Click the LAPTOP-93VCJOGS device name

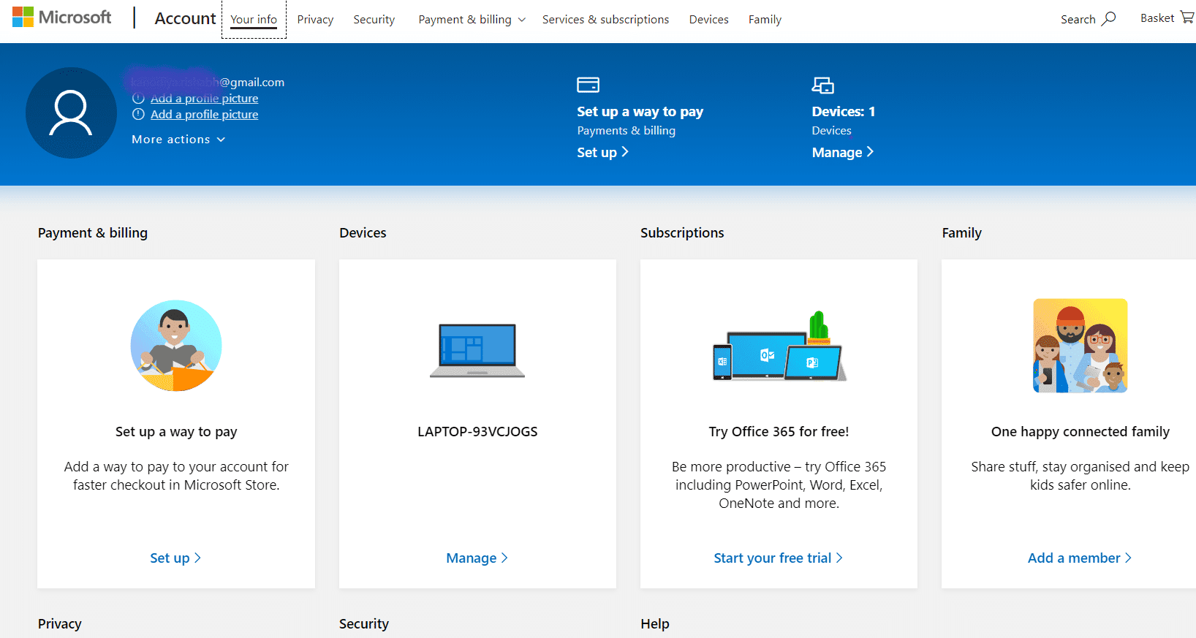(477, 432)
